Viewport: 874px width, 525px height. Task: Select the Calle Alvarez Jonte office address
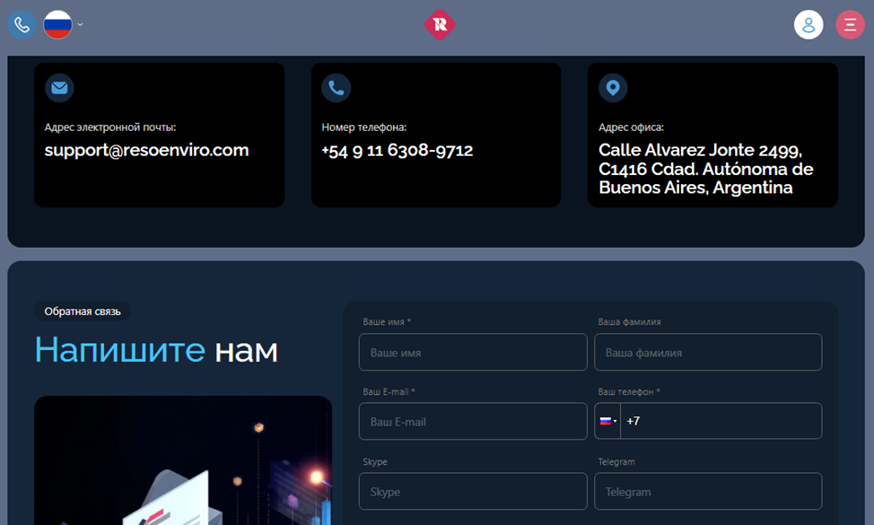(705, 169)
